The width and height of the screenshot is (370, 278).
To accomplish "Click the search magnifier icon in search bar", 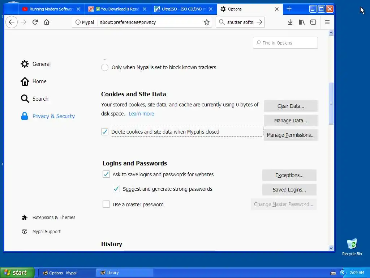I will click(221, 22).
